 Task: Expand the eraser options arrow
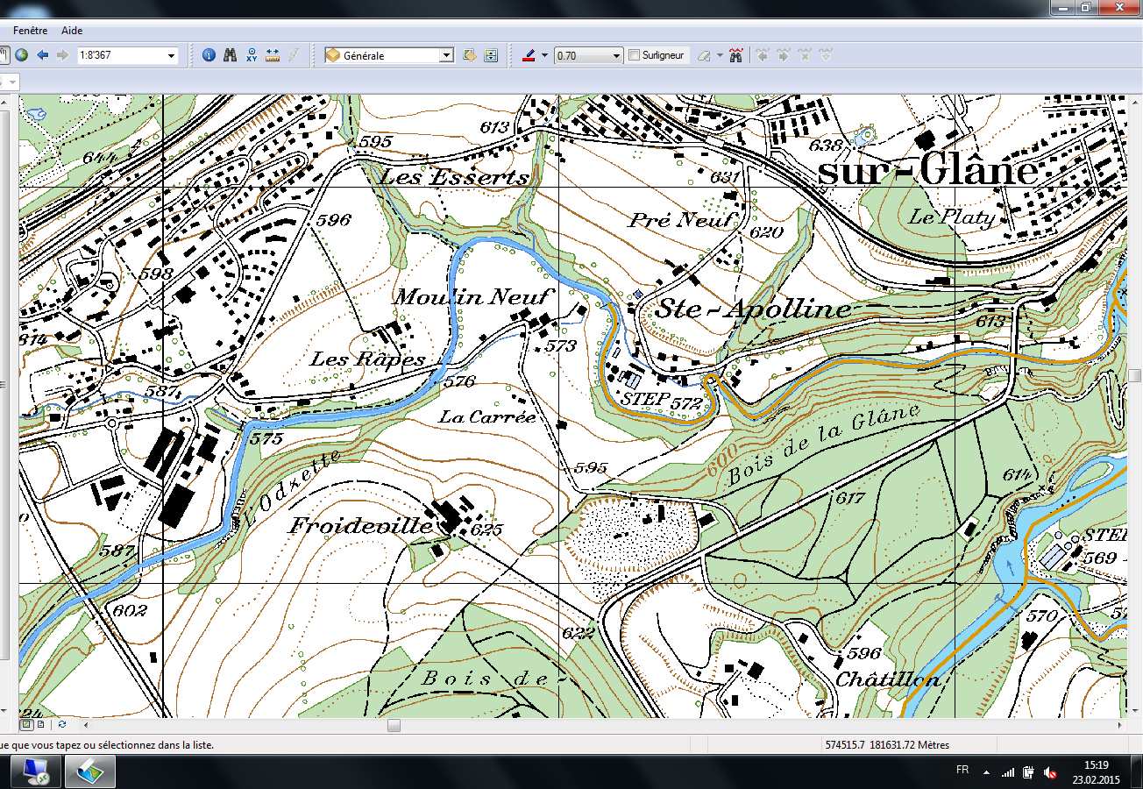tap(720, 55)
